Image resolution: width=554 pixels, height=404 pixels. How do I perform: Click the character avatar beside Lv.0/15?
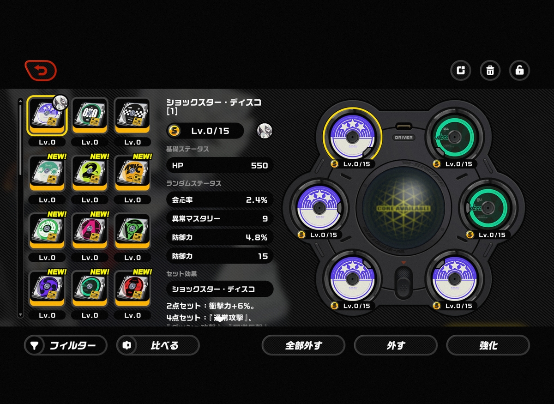coord(265,131)
